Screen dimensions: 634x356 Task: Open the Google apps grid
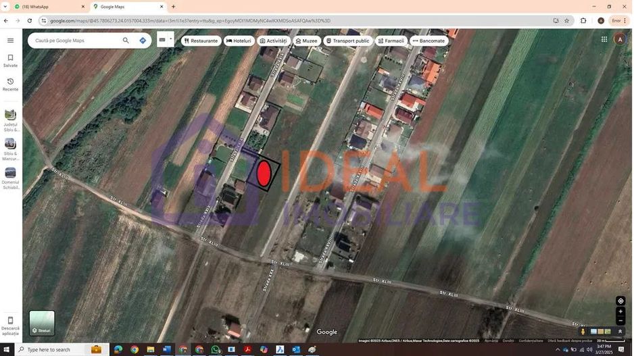(x=604, y=39)
